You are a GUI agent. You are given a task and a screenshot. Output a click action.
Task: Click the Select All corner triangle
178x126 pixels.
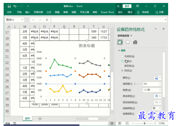pyautogui.click(x=8, y=27)
